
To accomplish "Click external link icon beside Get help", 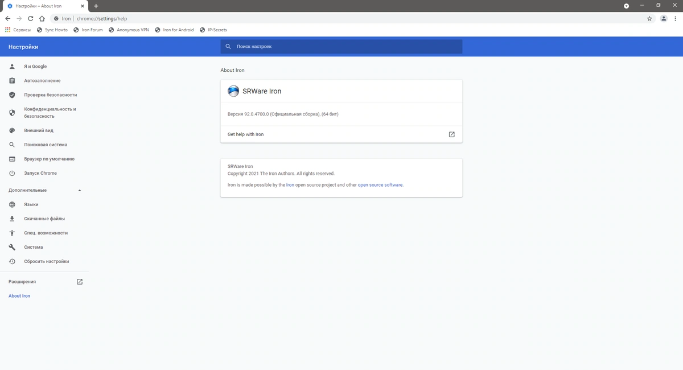I will tap(451, 134).
